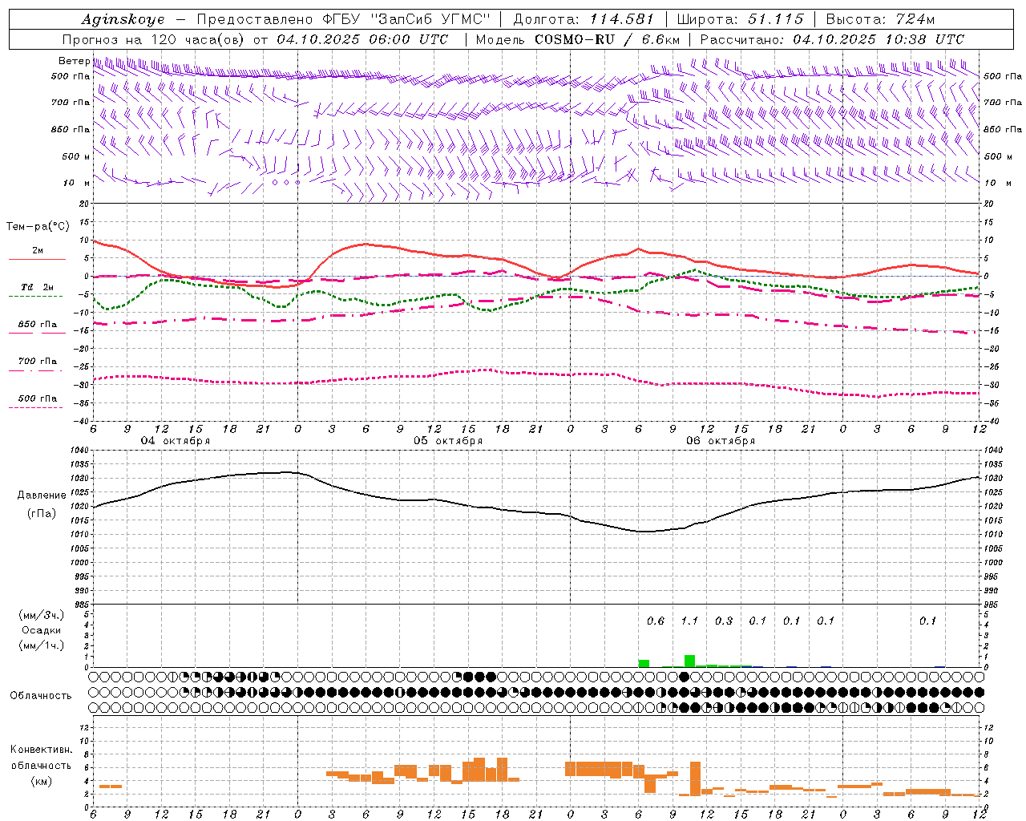Click the dotted pink "500 гПа" temperature legend line

[x=36, y=407]
